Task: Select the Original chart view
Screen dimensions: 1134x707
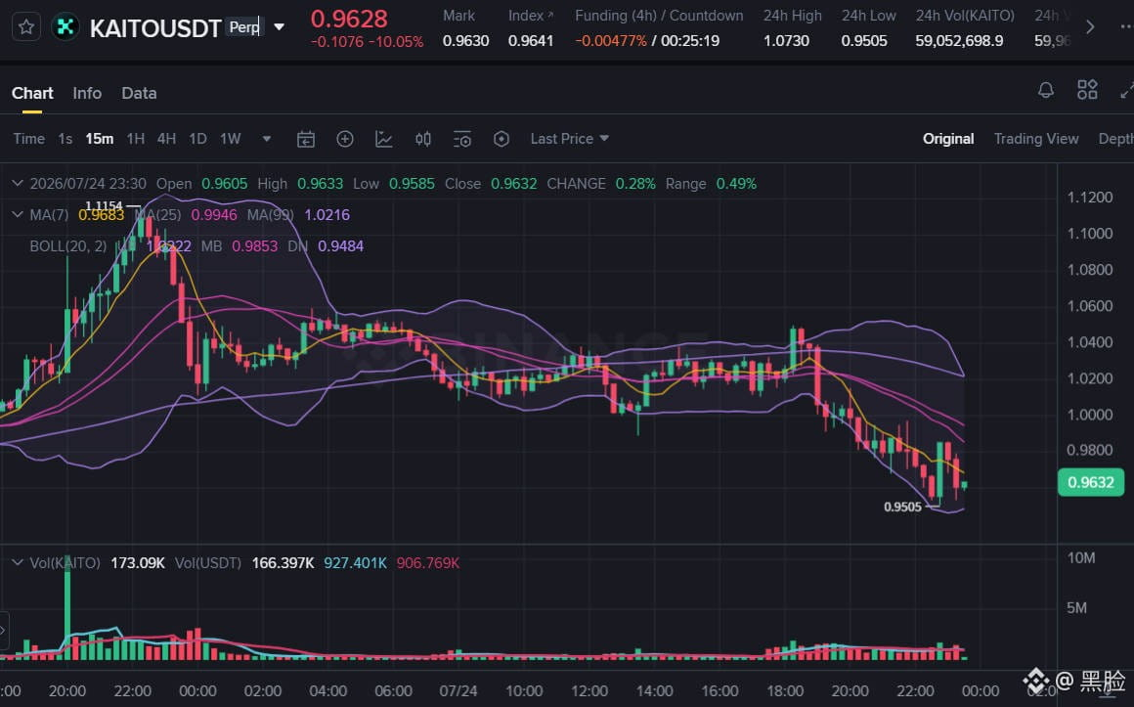Action: (x=948, y=139)
